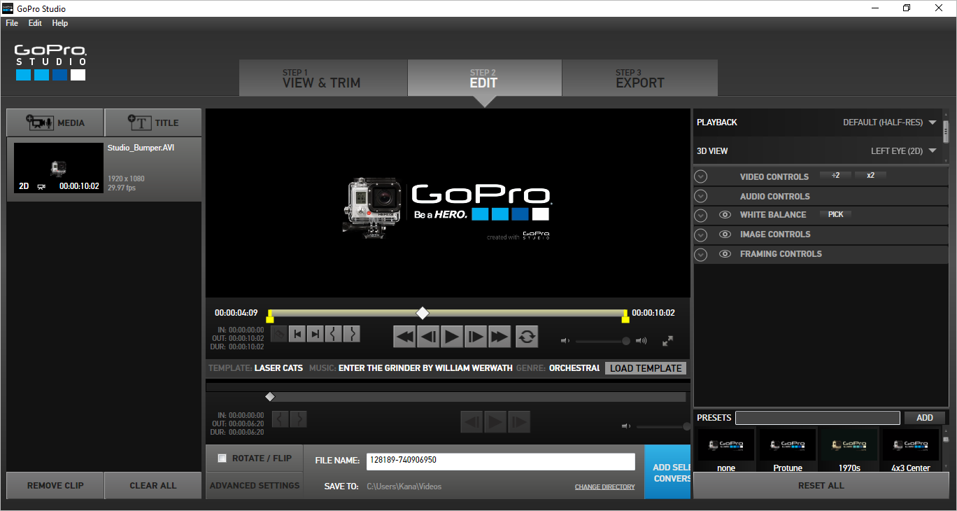Click the presets ADD button
The image size is (957, 511).
tap(925, 418)
